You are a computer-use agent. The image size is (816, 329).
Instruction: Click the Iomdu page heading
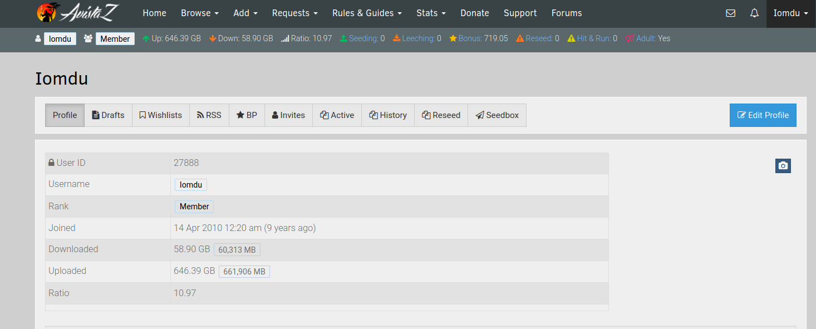click(62, 78)
